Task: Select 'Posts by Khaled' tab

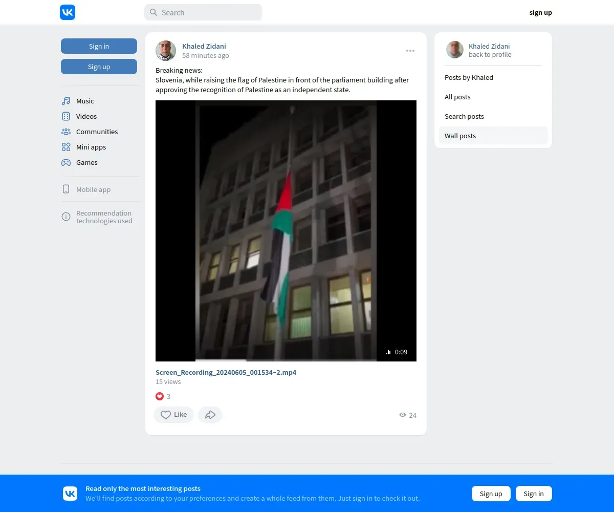Action: pos(493,77)
